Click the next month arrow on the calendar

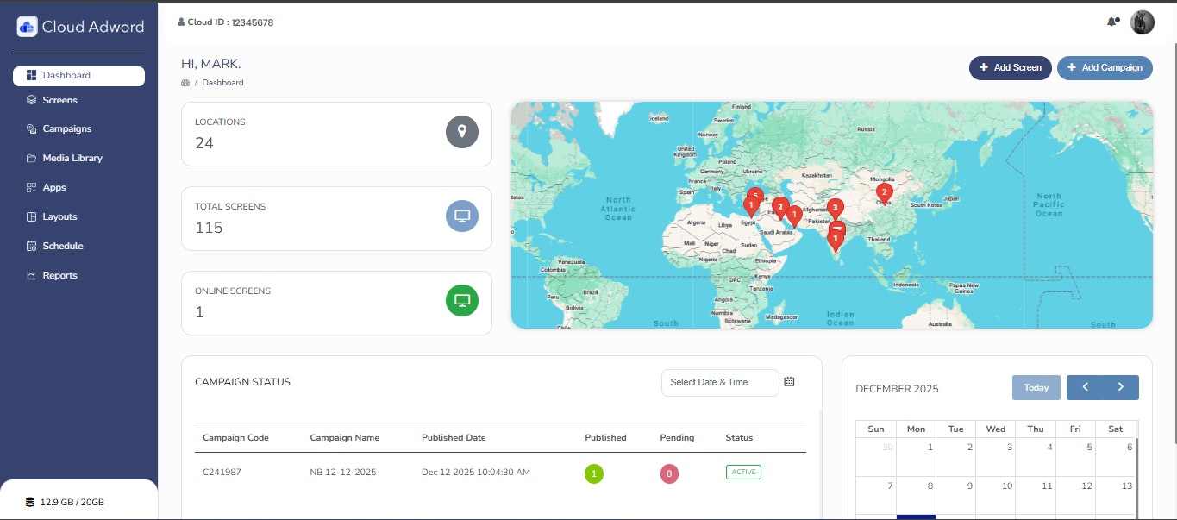[x=1121, y=387]
